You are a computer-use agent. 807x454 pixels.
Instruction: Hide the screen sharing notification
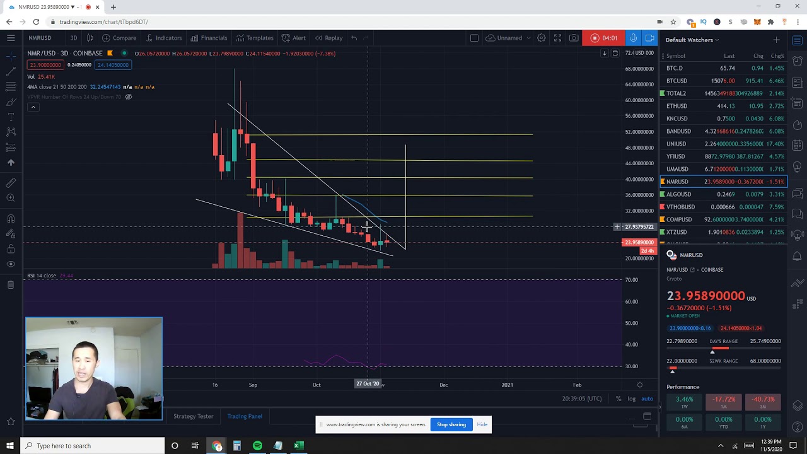(482, 424)
